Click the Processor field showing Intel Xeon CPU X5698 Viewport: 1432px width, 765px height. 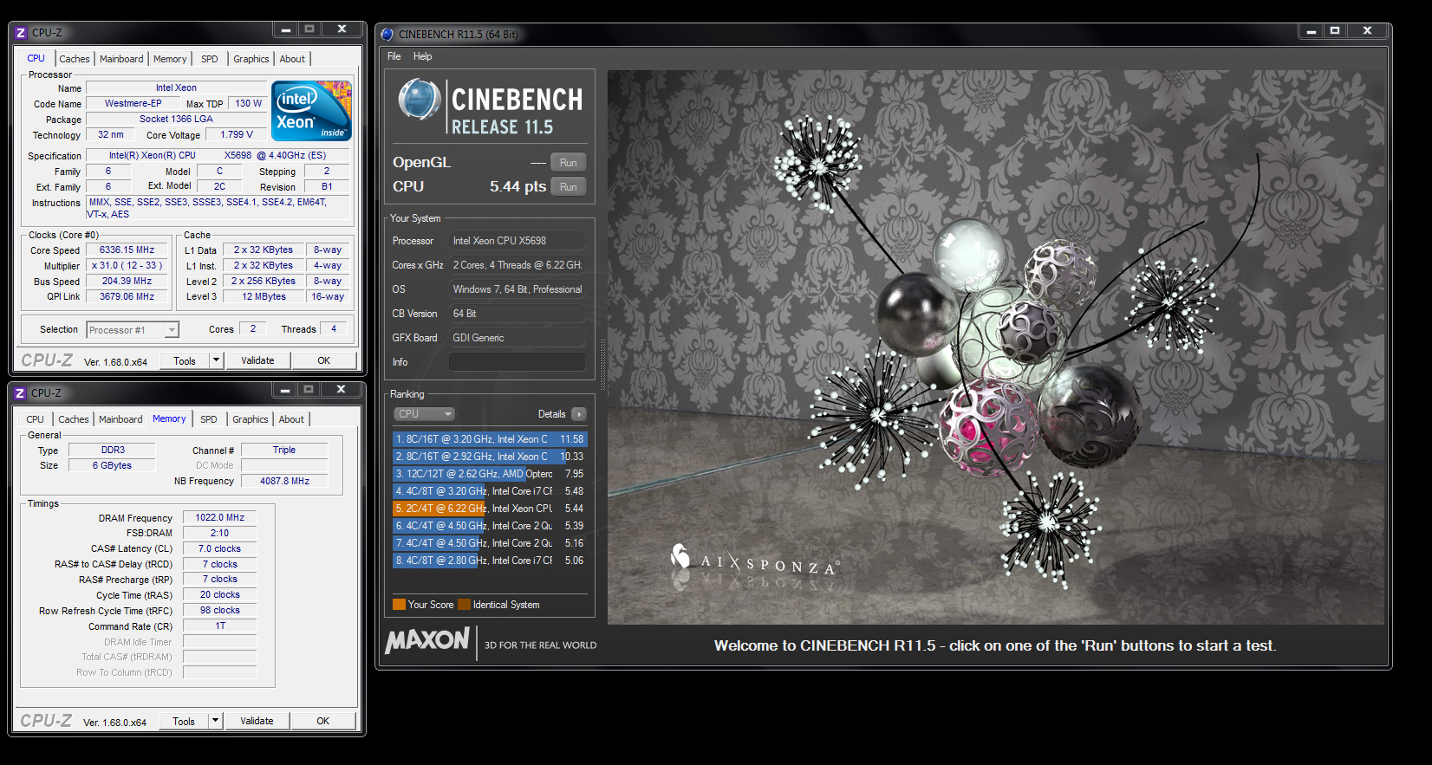(x=517, y=241)
